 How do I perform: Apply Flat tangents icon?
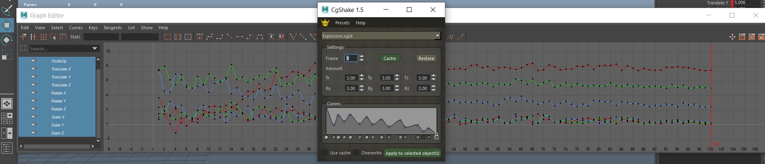[x=240, y=37]
